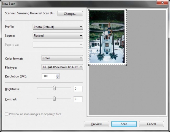Click the Contrast value field
Viewport: 170px width, 132px height.
(78, 99)
